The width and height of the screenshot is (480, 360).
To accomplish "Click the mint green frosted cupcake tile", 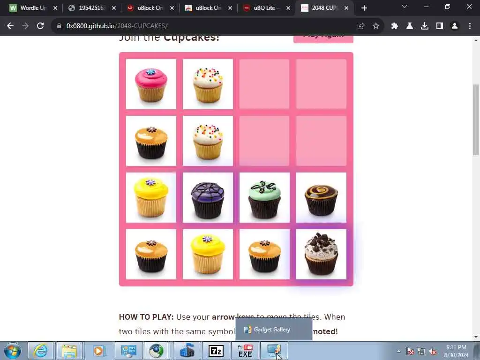I will pos(264,197).
